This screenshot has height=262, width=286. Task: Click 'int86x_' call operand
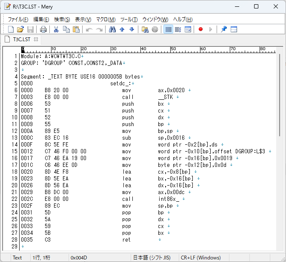pos(169,199)
